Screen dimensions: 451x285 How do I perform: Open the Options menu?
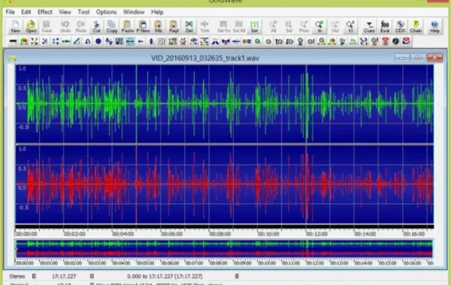[106, 12]
